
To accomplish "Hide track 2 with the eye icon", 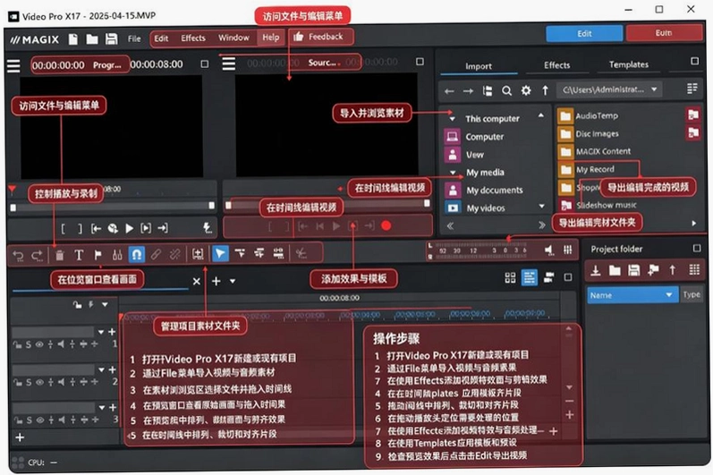I will tap(39, 382).
